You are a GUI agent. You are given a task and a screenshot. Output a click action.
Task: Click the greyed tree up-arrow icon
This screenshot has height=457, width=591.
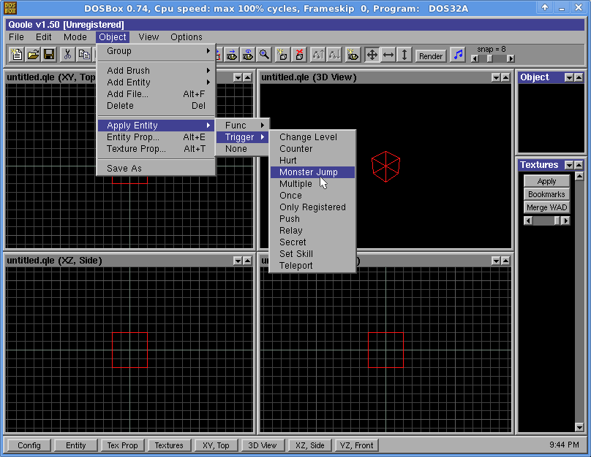[x=317, y=55]
